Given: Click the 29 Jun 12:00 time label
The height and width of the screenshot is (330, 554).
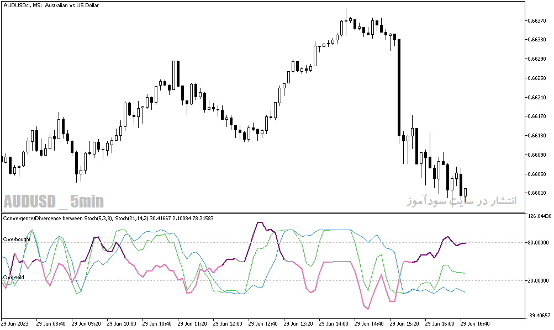Looking at the screenshot, I should coord(228,323).
